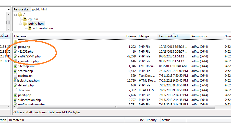The height and width of the screenshot is (124, 231).
Task: Select the post.php filename
Action: 24,47
